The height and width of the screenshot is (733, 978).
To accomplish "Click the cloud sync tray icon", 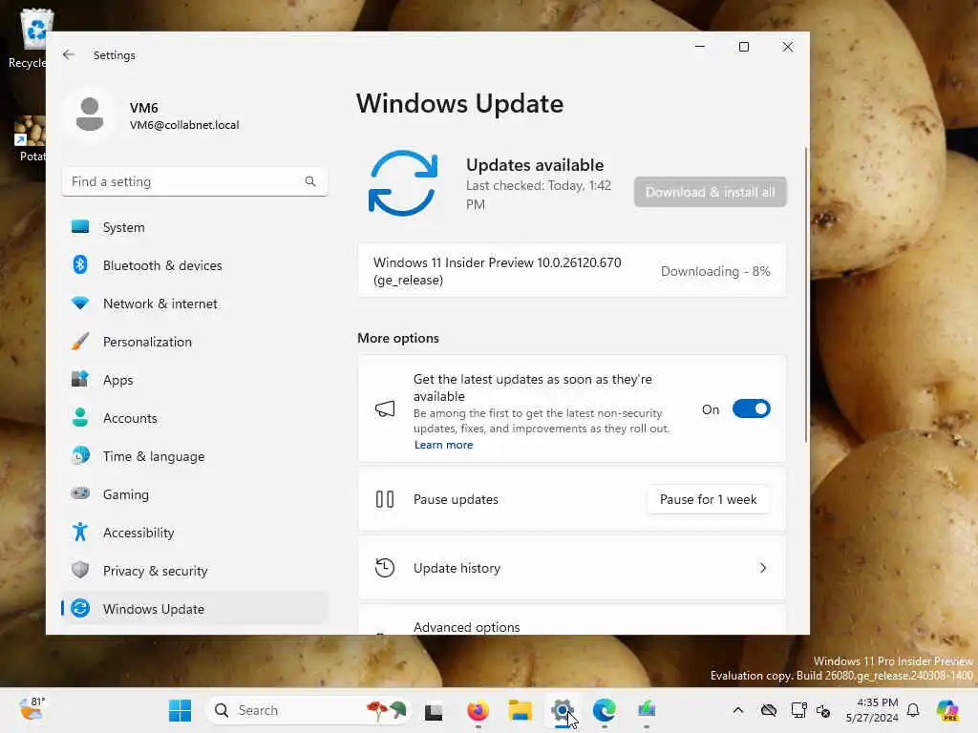I will (769, 710).
